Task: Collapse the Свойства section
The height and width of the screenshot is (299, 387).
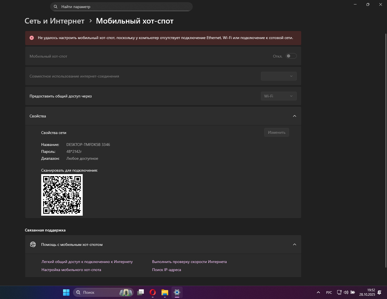Action: pos(294,116)
